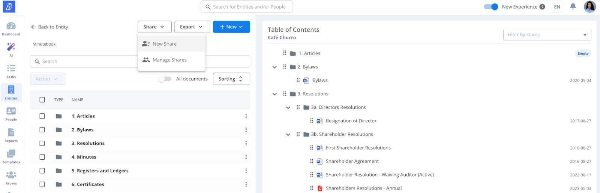Screen dimensions: 600x193
Task: Go Back to Entity
Action: pos(49,27)
